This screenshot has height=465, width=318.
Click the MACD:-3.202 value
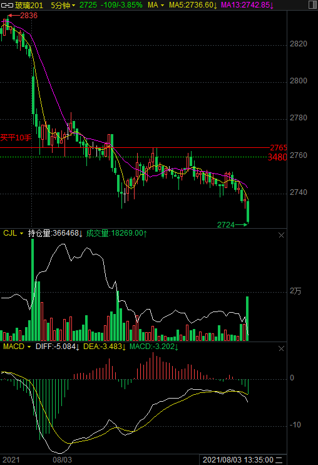coord(154,347)
